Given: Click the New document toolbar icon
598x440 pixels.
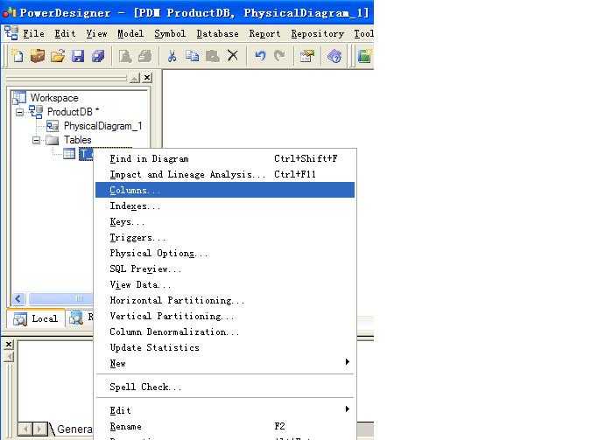Looking at the screenshot, I should coord(18,56).
